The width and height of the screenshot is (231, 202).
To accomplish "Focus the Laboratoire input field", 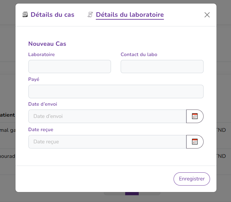I will [70, 67].
